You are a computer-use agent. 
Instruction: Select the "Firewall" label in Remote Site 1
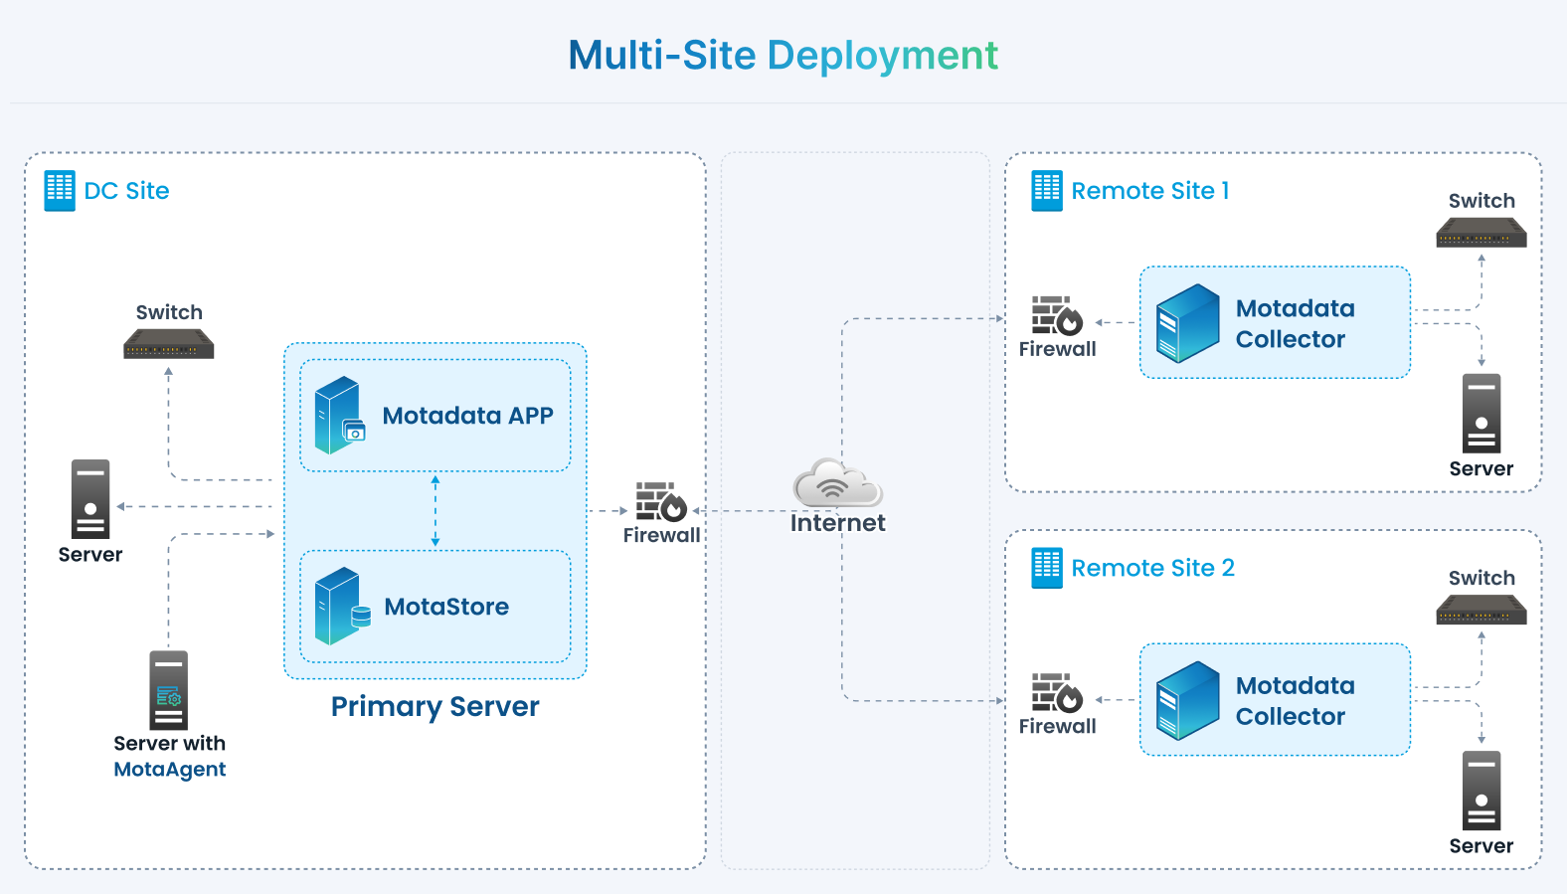pos(1057,349)
